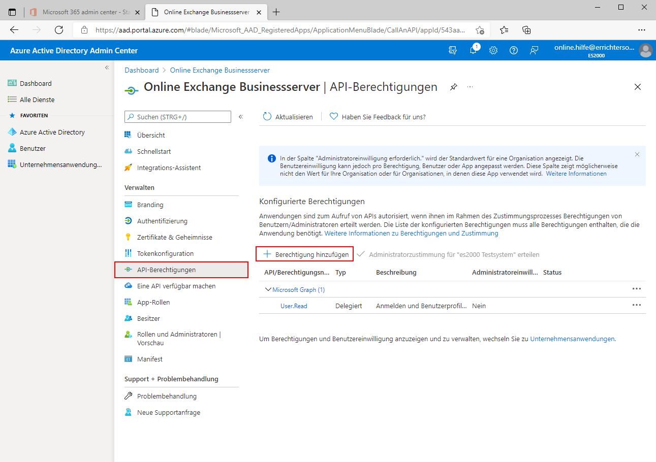Open options menu for Microsoft Graph row

point(636,289)
